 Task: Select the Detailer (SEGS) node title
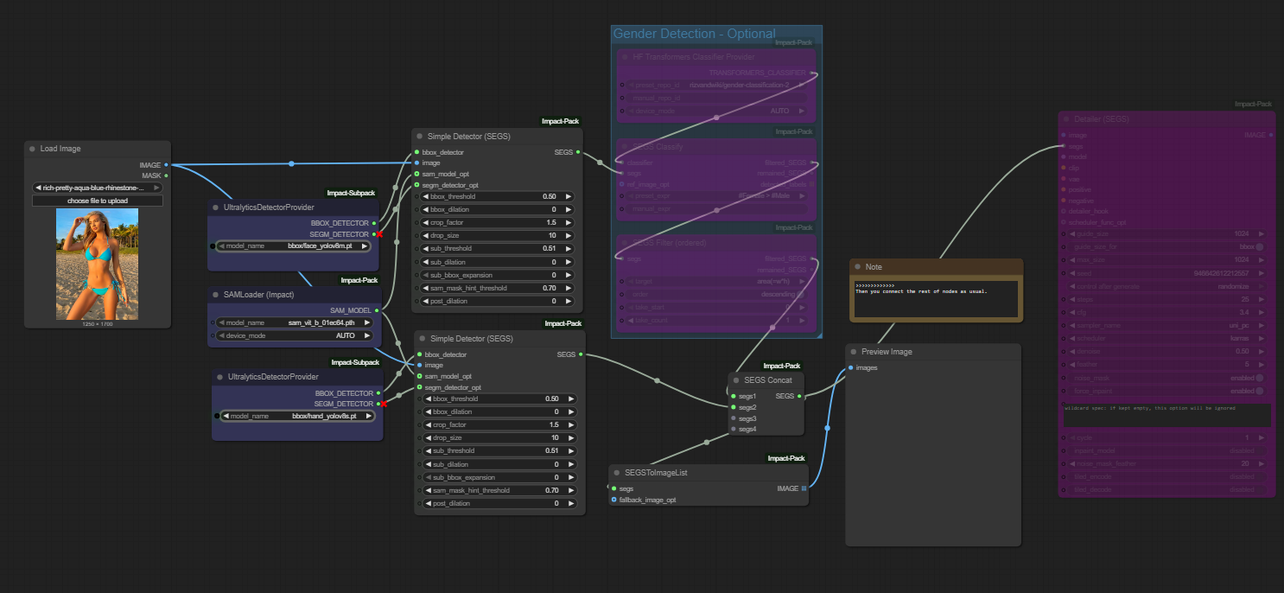tap(1103, 119)
